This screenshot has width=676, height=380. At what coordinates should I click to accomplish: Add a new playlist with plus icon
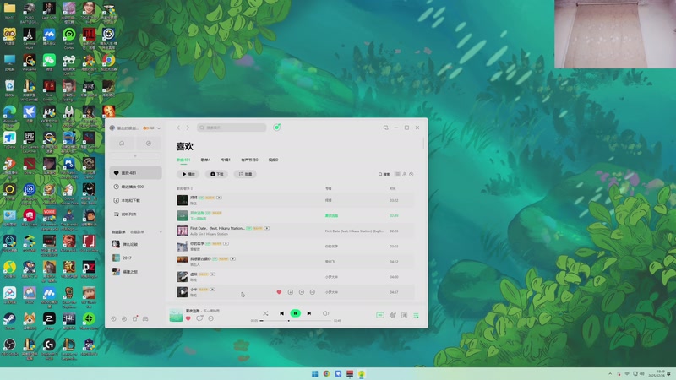click(161, 231)
